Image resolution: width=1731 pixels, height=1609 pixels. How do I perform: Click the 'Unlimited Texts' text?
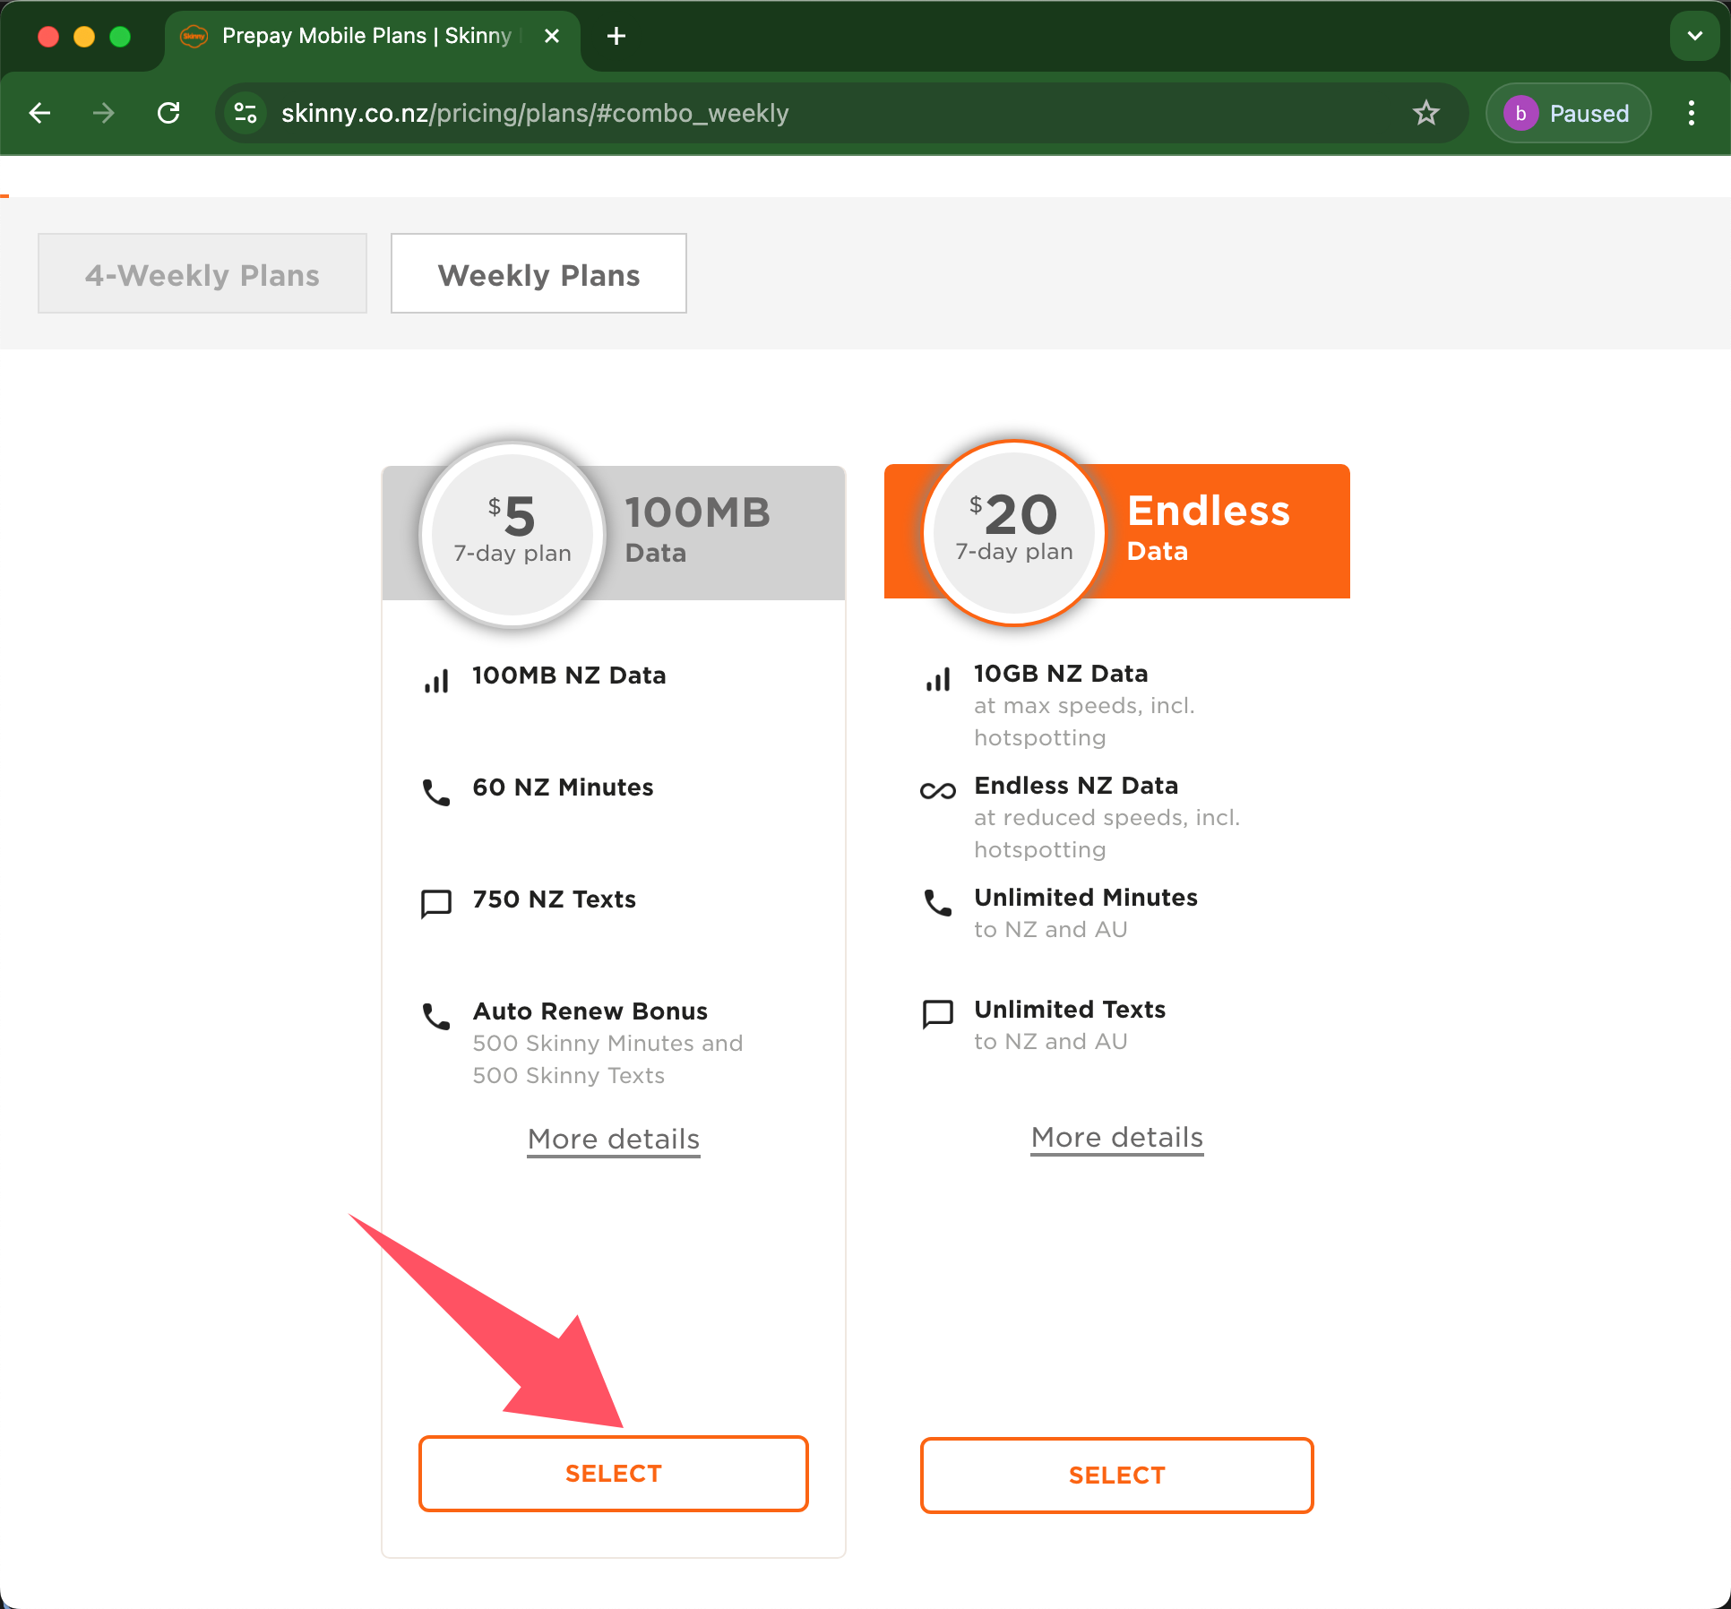1070,1010
